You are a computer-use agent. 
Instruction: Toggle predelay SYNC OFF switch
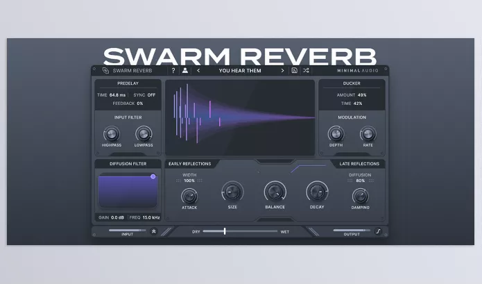click(151, 95)
